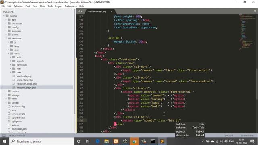258x145 pixels.
Task: Expand the config folder
Action: pos(6,27)
